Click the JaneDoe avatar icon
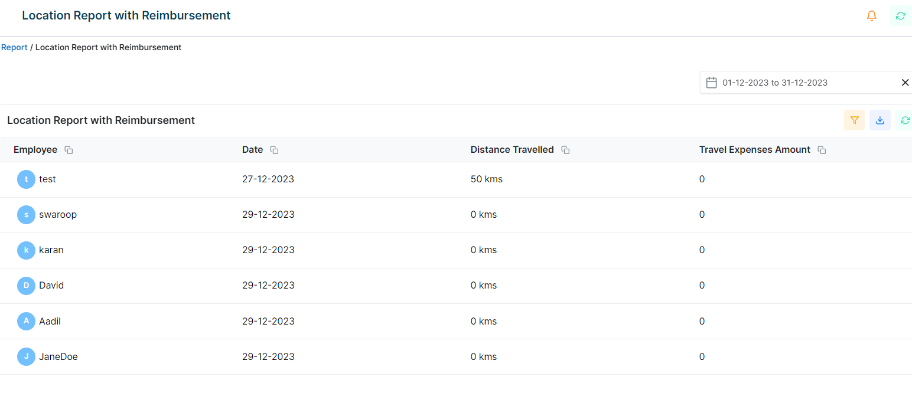 coord(26,356)
